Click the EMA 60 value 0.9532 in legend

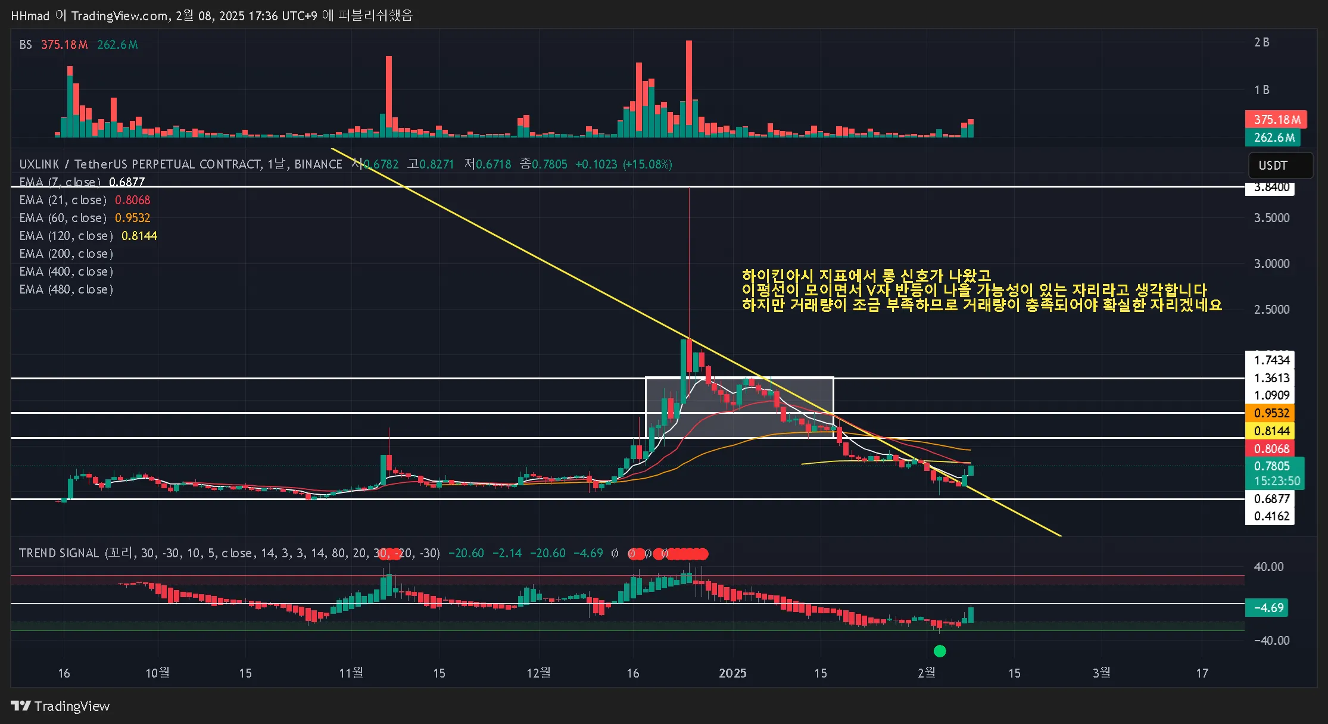(132, 218)
